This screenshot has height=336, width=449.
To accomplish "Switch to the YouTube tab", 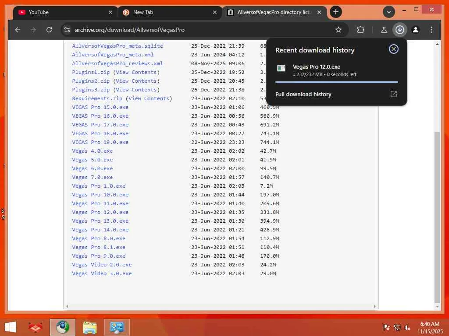I will (x=65, y=12).
